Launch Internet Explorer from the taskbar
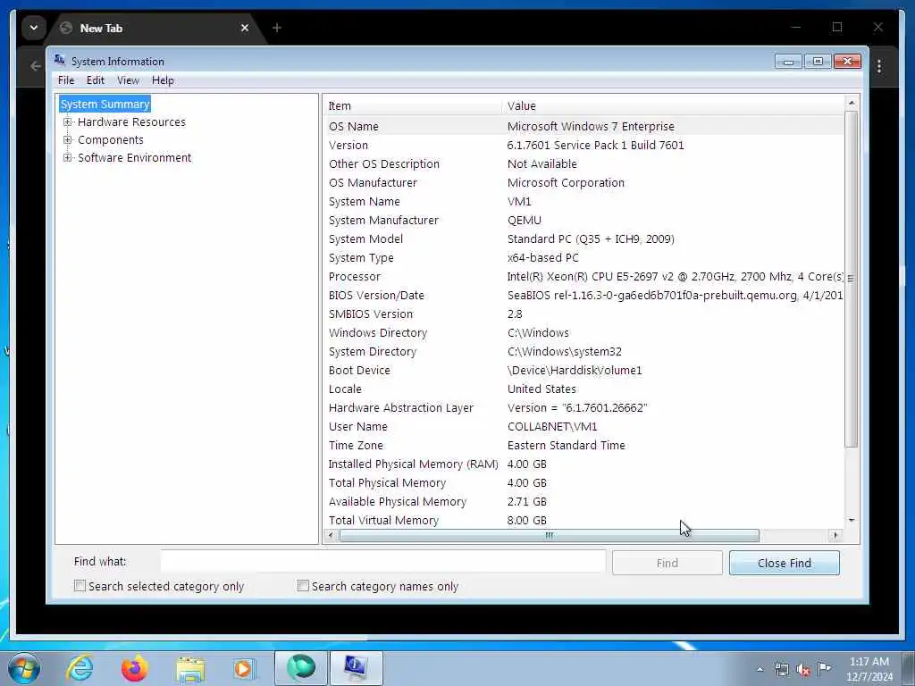This screenshot has height=686, width=915. tap(80, 668)
